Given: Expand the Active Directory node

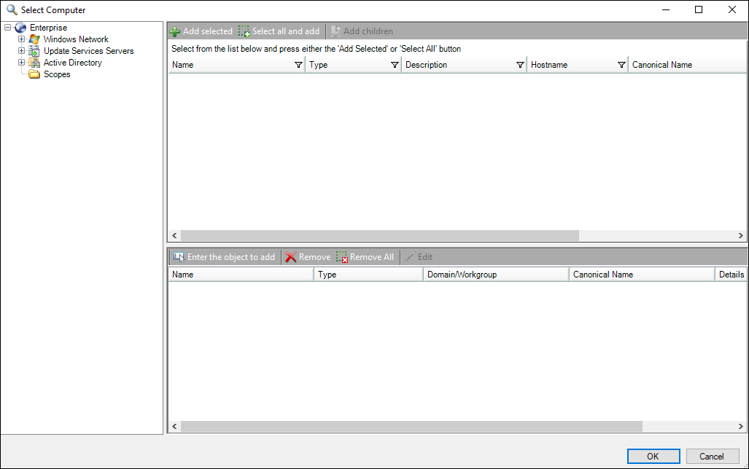Looking at the screenshot, I should 21,62.
